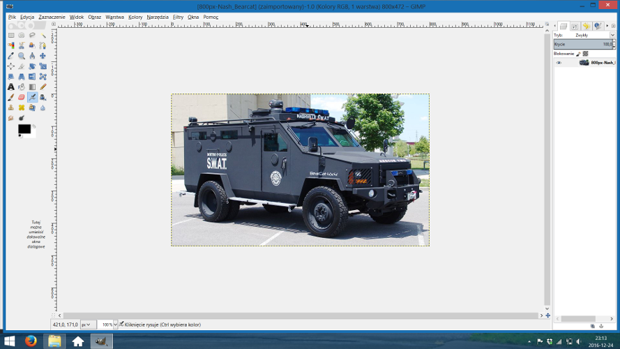Open the Warstwa menu
Screen dimensions: 620x349
click(114, 17)
